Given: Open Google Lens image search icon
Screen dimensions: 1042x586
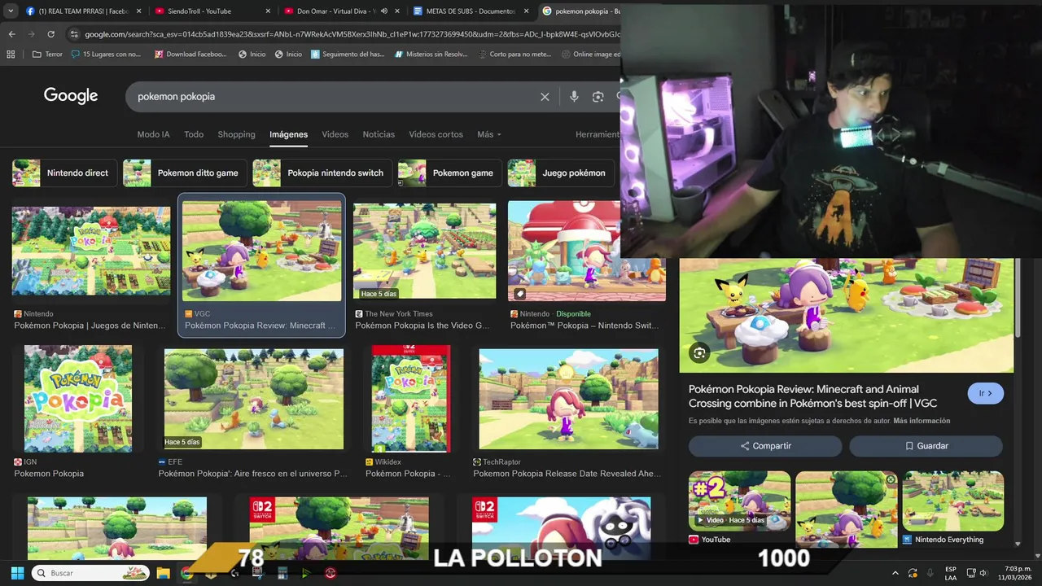Looking at the screenshot, I should tap(598, 97).
